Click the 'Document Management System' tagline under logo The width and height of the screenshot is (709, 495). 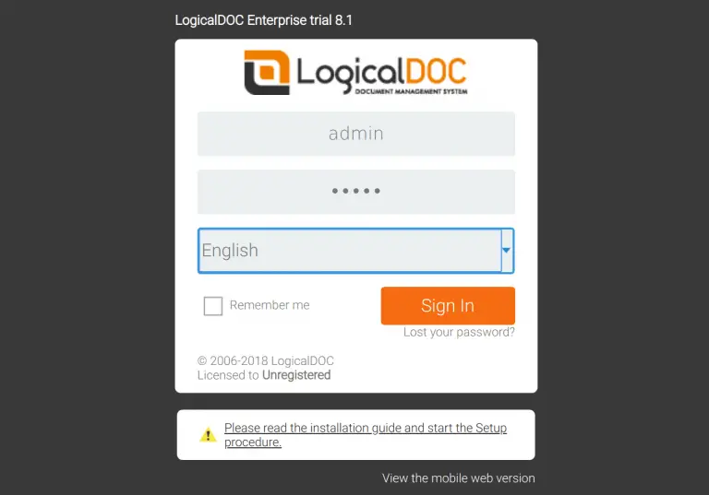pyautogui.click(x=411, y=91)
